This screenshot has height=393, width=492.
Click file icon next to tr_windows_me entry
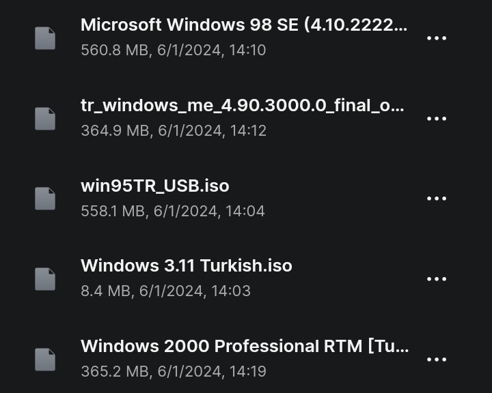tap(45, 119)
